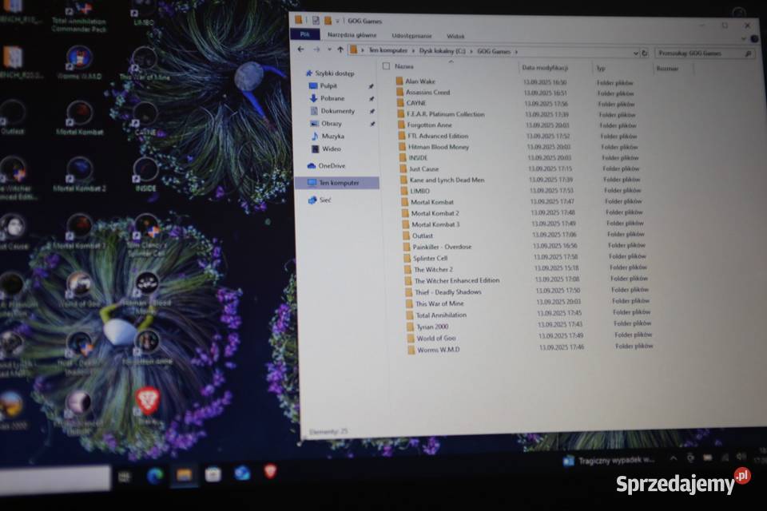Open the Widok ribbon tab
This screenshot has width=767, height=511.
point(455,36)
